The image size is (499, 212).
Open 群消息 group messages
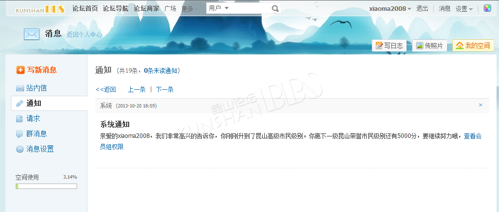pos(37,134)
